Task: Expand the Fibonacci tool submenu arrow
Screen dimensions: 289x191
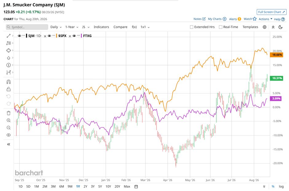Action: pyautogui.click(x=13, y=43)
